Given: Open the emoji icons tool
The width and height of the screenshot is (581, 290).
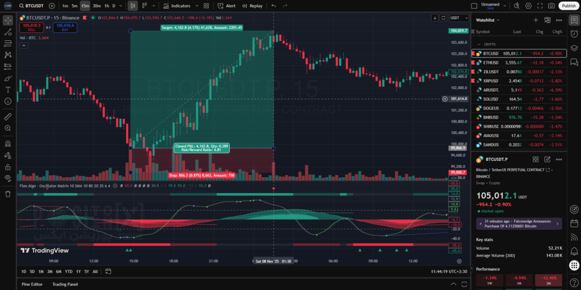Looking at the screenshot, I should (8, 101).
